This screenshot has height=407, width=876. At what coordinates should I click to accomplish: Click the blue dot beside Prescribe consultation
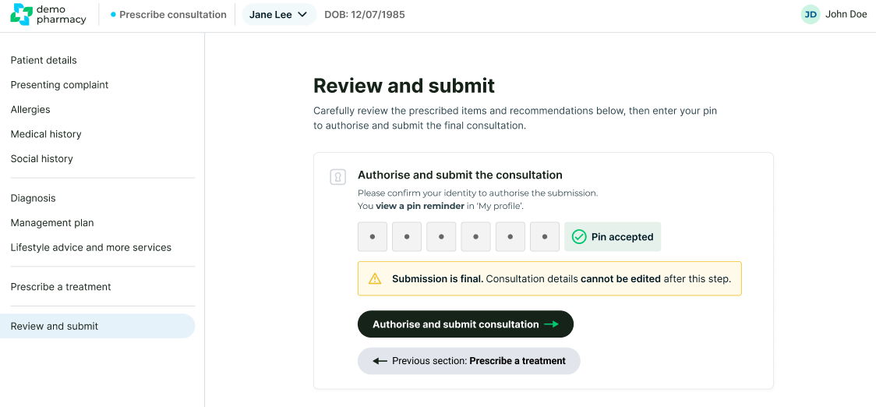[x=113, y=15]
